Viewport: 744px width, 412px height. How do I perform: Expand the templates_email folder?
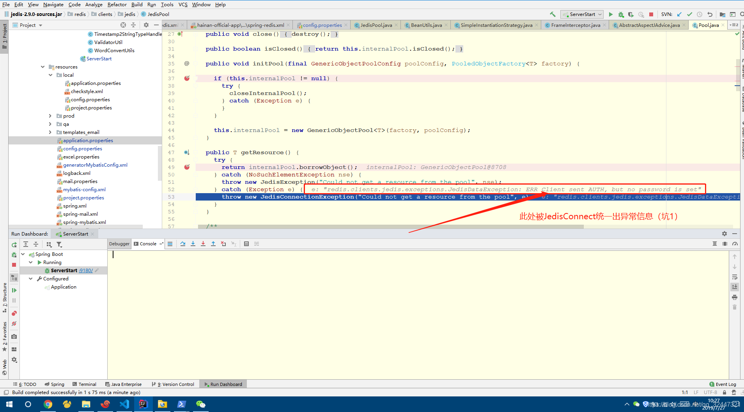pos(50,132)
